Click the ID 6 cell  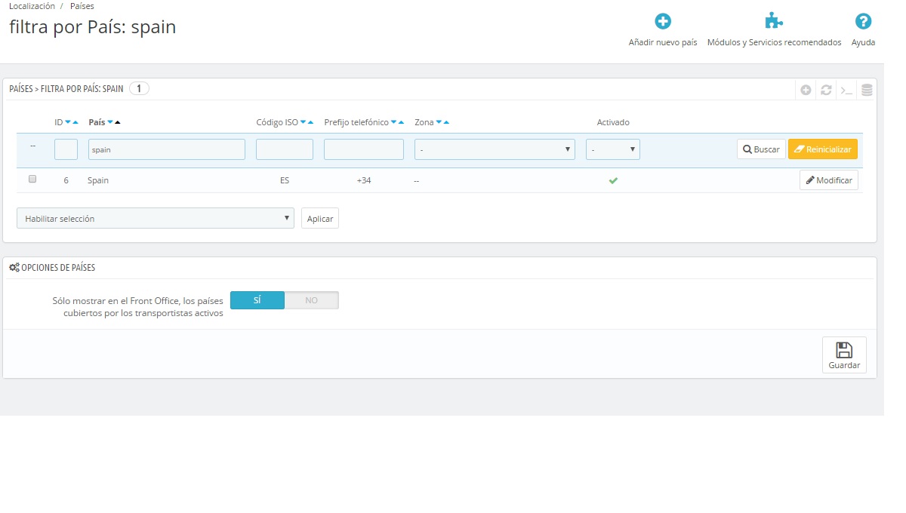tap(66, 180)
